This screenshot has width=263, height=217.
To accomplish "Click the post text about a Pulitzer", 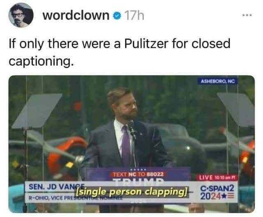I will (120, 52).
